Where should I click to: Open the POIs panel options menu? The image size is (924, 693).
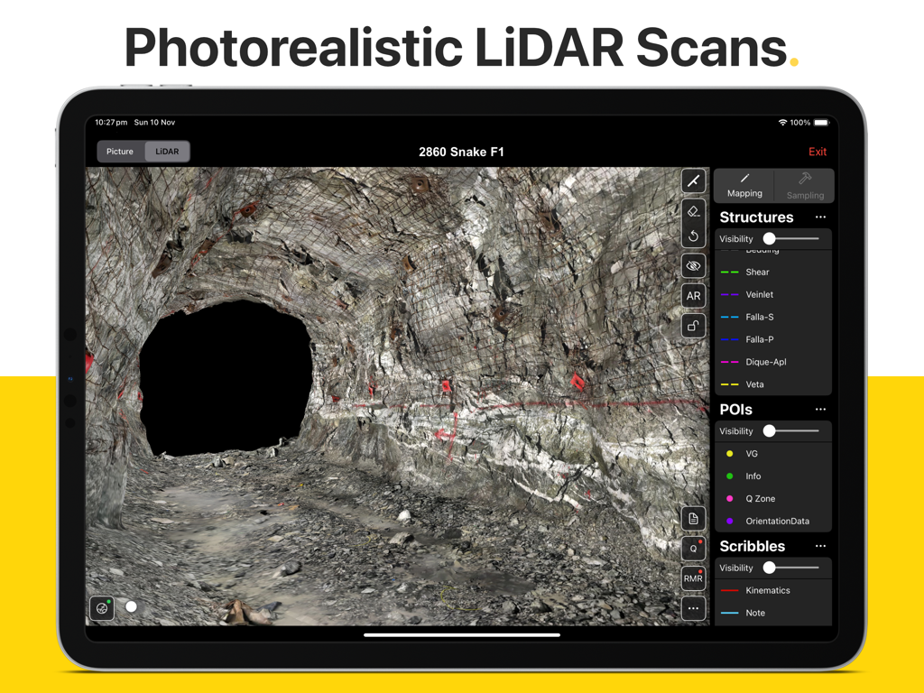point(821,409)
